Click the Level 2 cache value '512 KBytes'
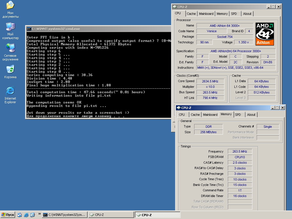Image resolution: width=292 pixels, height=219 pixels. [261, 92]
